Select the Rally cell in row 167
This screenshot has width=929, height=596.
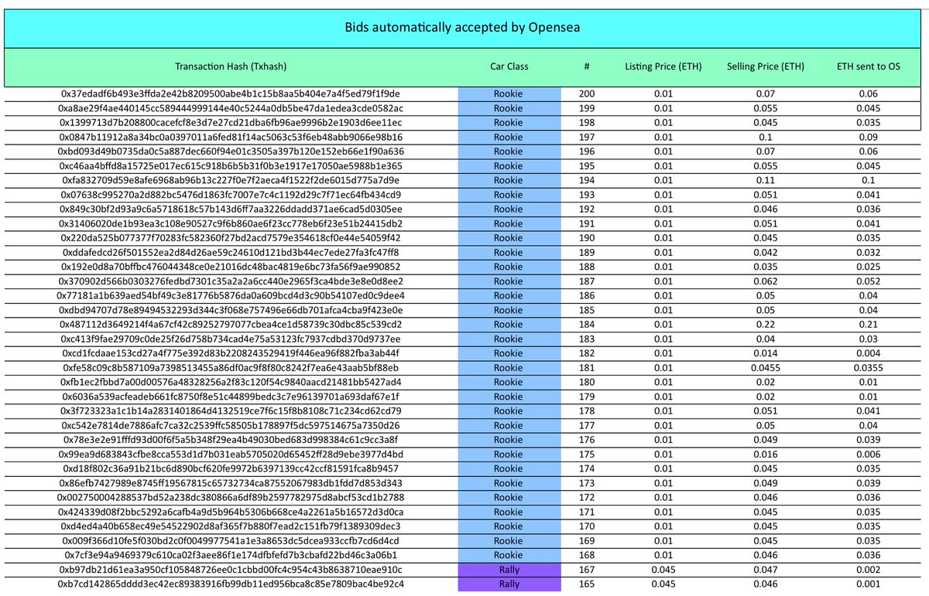(x=509, y=569)
